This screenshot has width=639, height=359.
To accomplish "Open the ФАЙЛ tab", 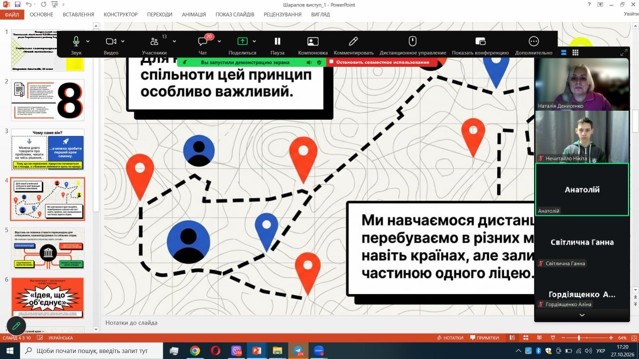I will 12,14.
